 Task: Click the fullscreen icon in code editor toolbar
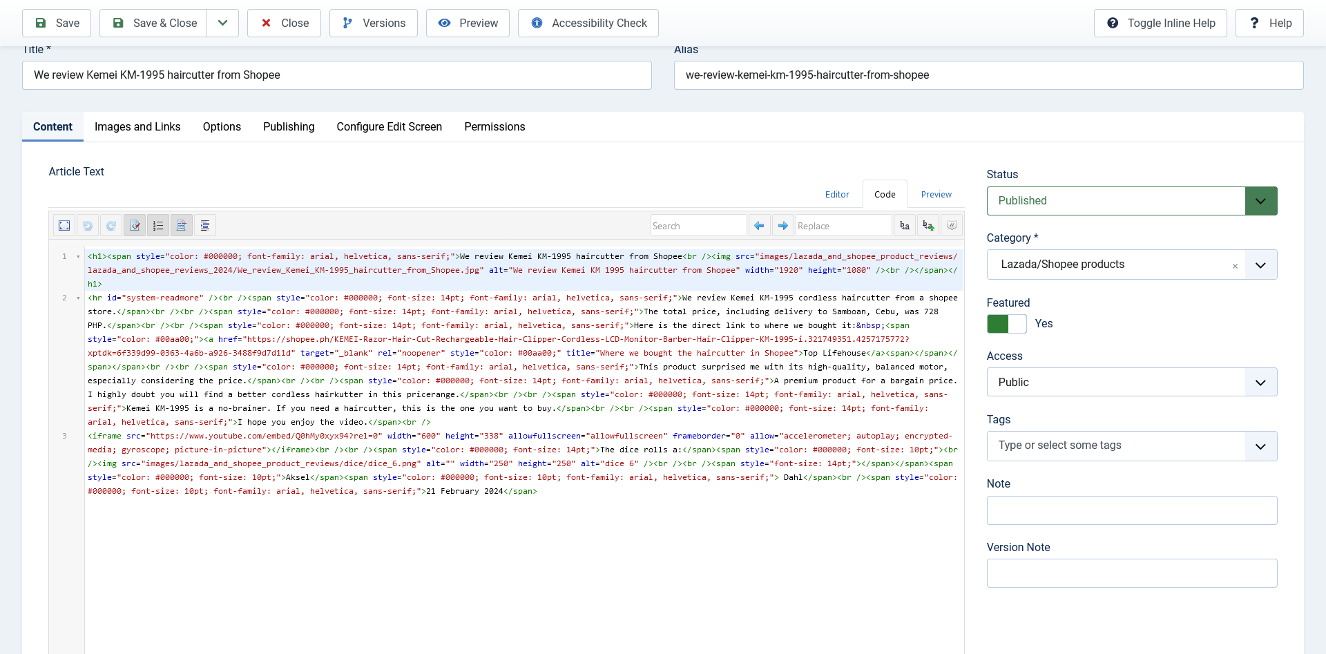[x=64, y=226]
